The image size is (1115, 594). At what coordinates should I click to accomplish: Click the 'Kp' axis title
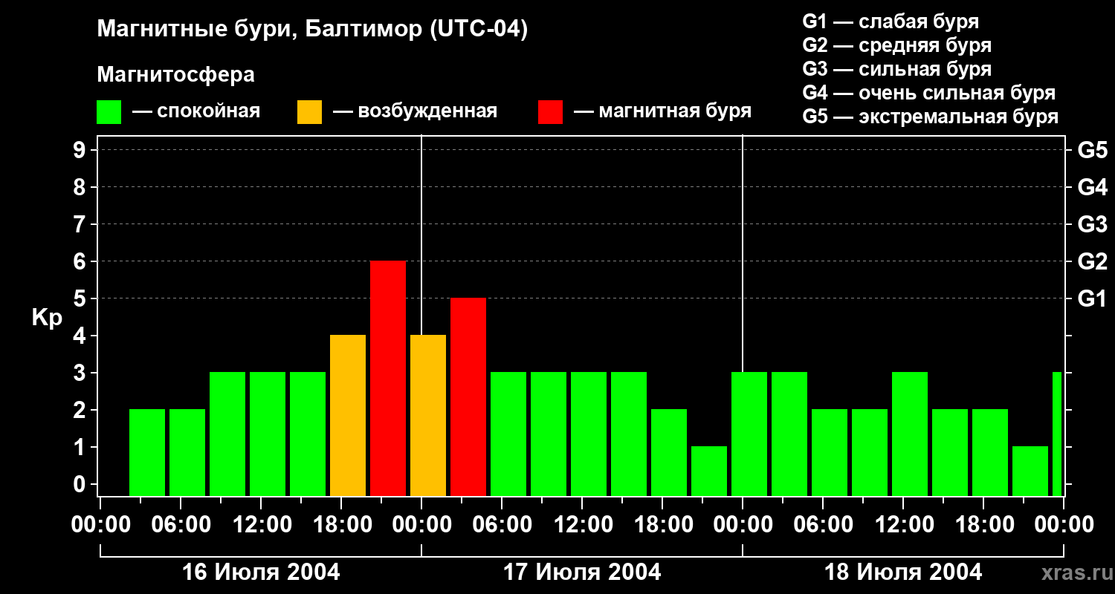[47, 319]
